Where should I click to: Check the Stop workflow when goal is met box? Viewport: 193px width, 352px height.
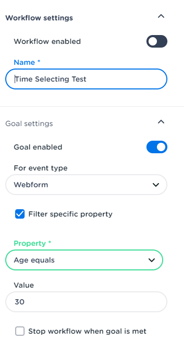coord(20,331)
